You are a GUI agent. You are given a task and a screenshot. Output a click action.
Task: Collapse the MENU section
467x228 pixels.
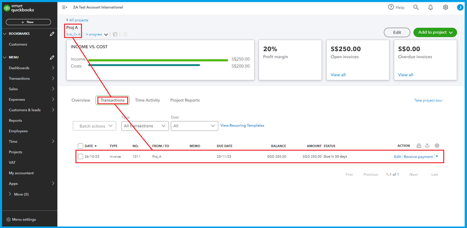pos(5,57)
